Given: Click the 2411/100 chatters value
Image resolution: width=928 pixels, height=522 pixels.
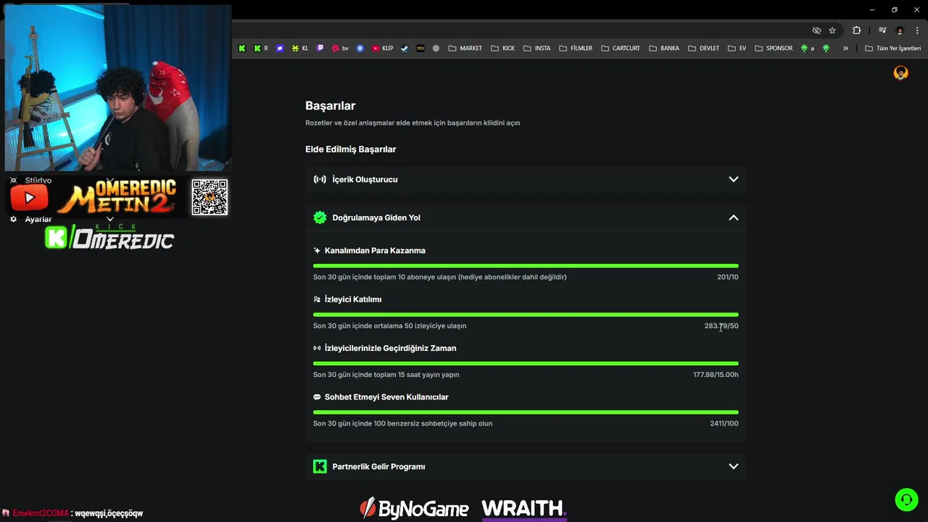Looking at the screenshot, I should tap(724, 423).
